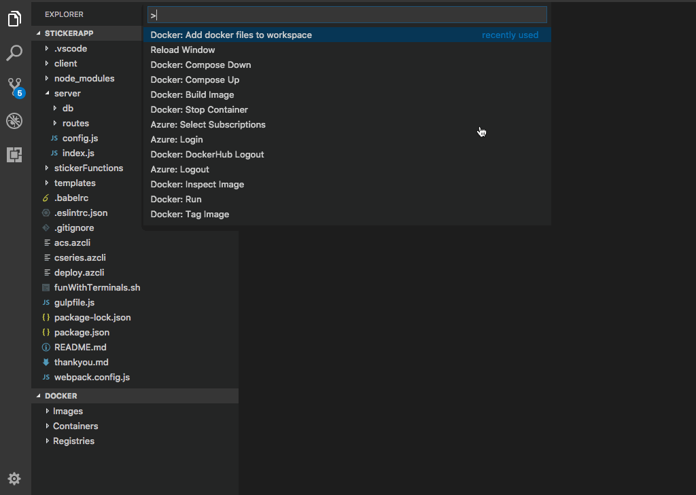Screen dimensions: 696x495
Task: Choose Docker: Tag Image command
Action: coord(347,215)
